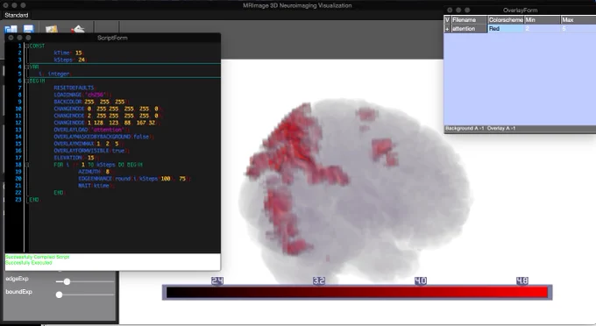Click the 'Successfully Compiled Script' message
This screenshot has height=326, width=596.
pos(37,258)
